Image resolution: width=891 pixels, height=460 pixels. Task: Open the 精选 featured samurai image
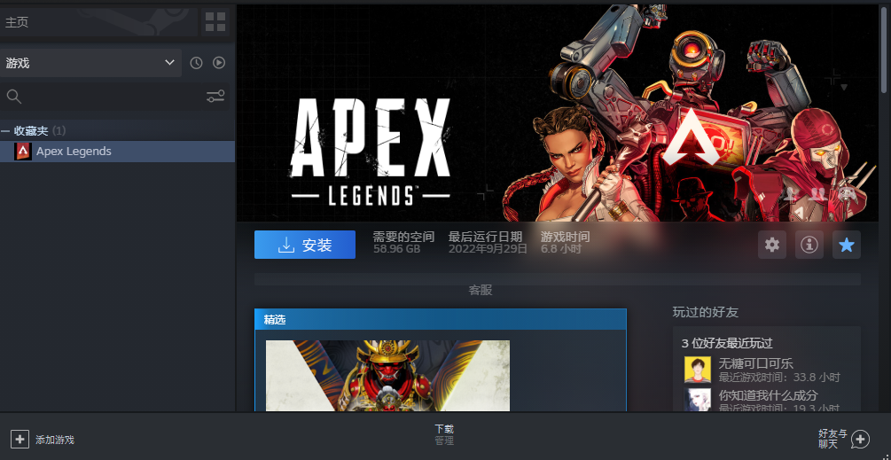tap(387, 376)
